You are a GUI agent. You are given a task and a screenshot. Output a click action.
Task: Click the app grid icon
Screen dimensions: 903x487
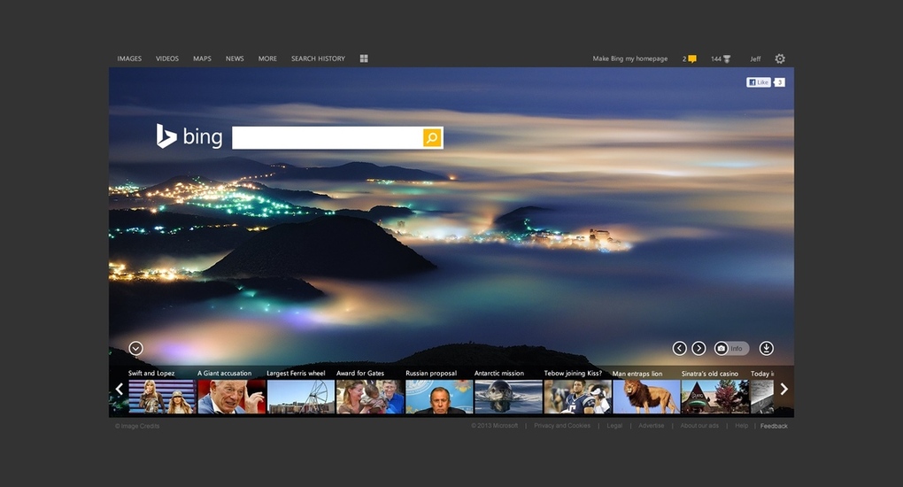(x=364, y=59)
